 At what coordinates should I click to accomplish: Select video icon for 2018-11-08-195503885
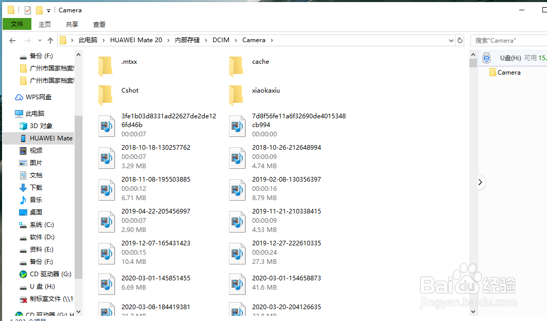click(x=107, y=189)
